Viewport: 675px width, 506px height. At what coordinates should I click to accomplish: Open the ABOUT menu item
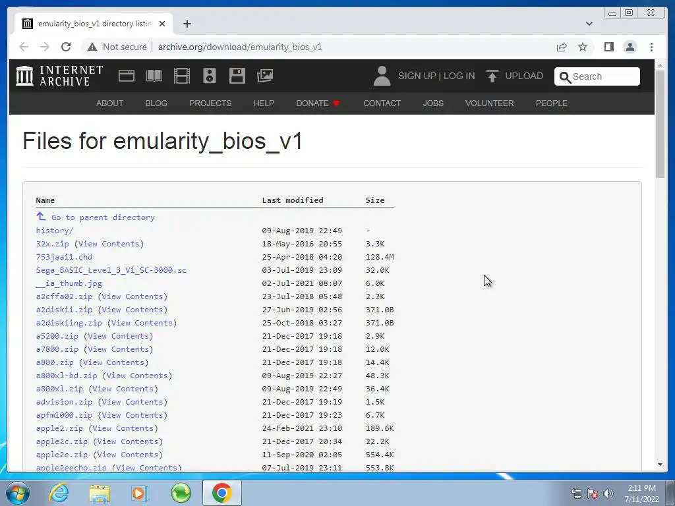click(x=110, y=103)
